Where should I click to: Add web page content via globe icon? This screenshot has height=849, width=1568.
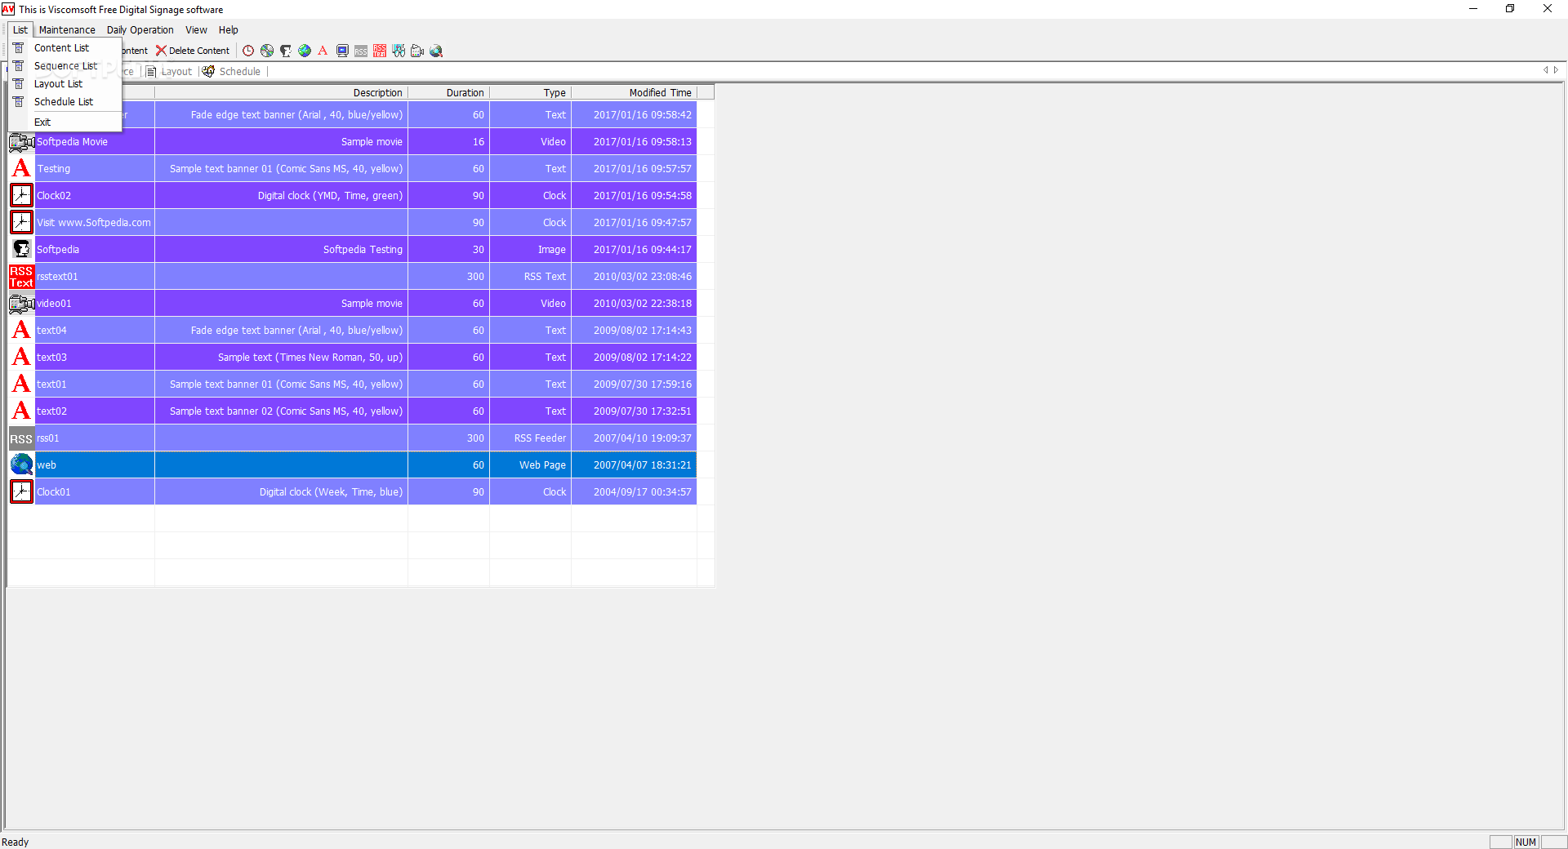(x=305, y=51)
